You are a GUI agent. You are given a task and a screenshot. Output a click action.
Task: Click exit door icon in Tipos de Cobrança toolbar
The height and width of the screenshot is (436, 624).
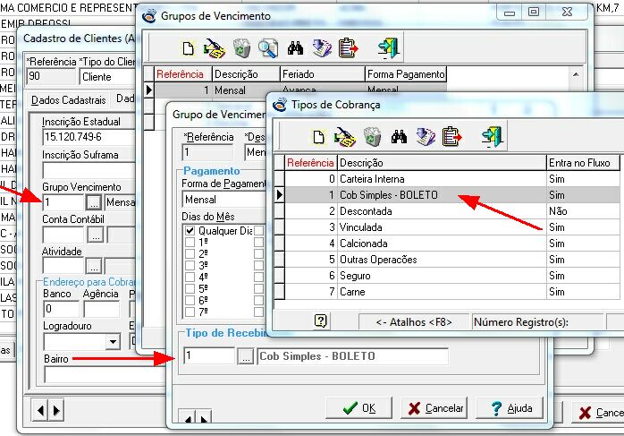coord(493,136)
